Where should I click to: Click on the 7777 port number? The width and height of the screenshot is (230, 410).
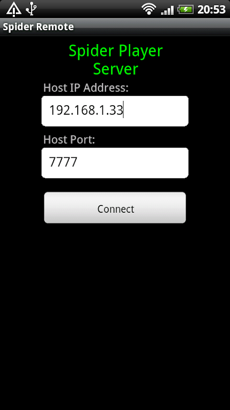tap(63, 162)
